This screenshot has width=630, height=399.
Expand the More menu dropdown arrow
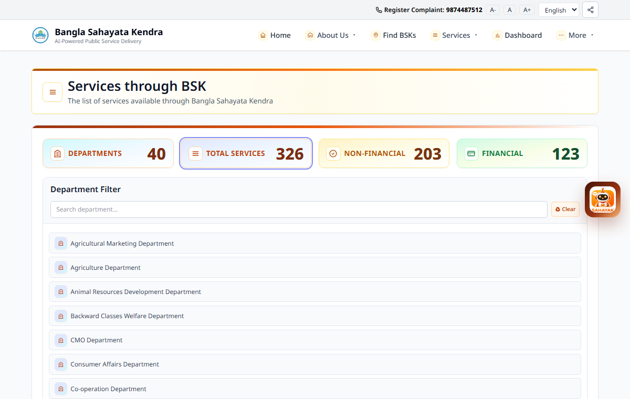coord(592,35)
